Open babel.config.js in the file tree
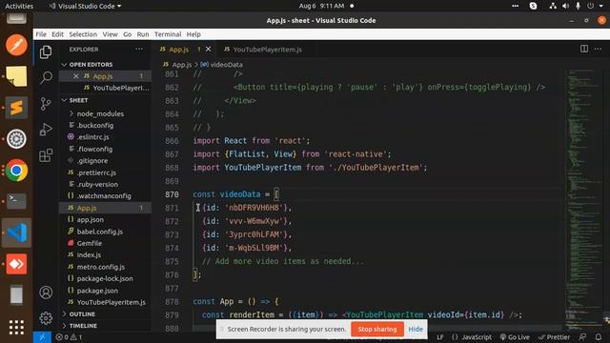This screenshot has height=343, width=610. (x=99, y=232)
